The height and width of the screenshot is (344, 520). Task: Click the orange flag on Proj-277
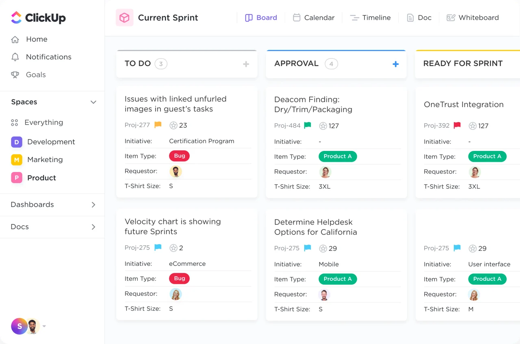(158, 125)
